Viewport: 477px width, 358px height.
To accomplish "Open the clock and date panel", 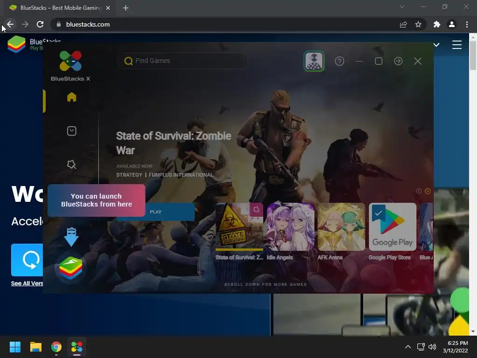I will (456, 347).
